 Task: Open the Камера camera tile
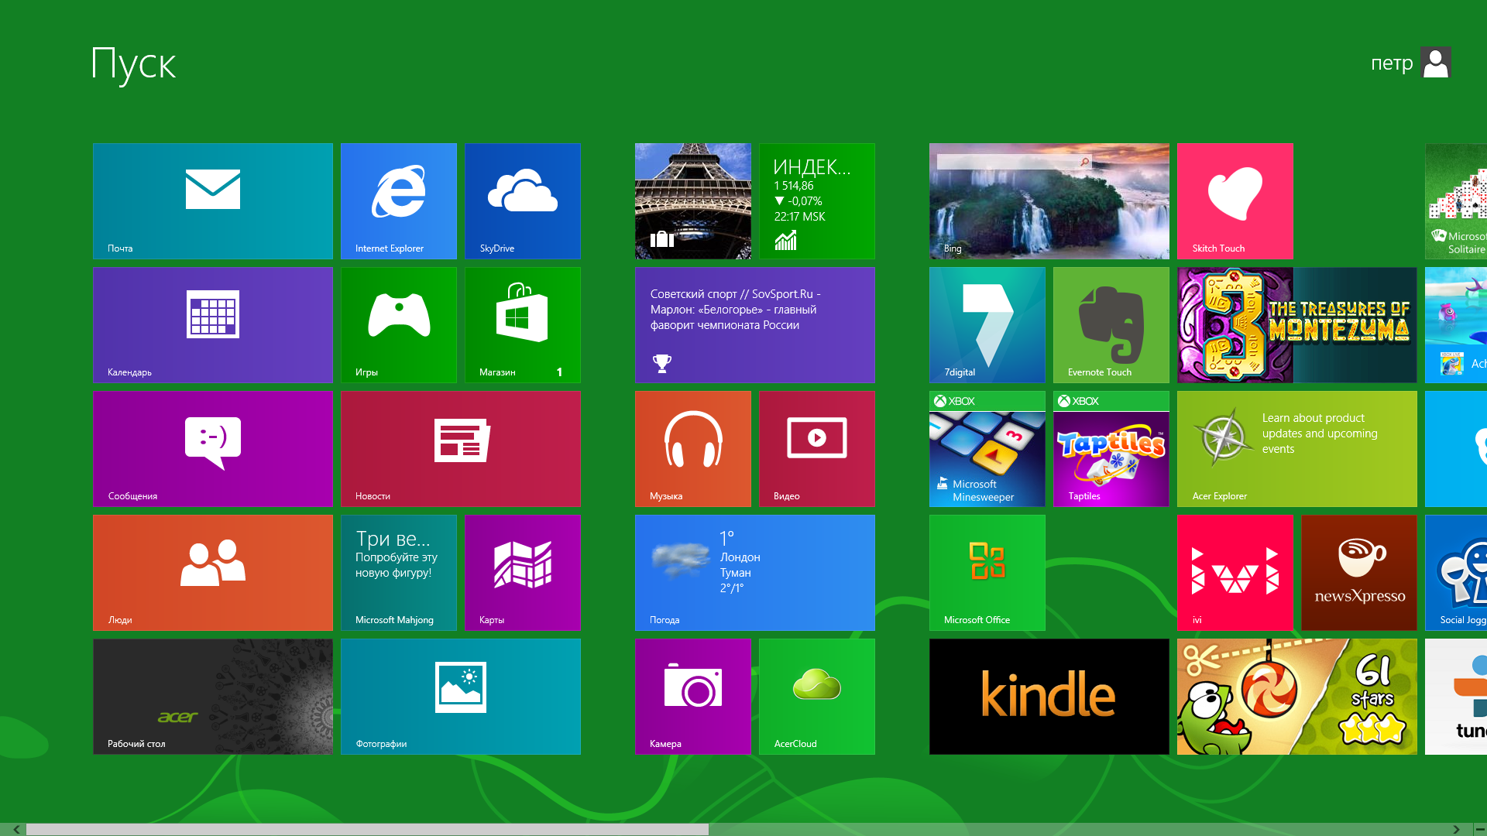click(x=693, y=697)
